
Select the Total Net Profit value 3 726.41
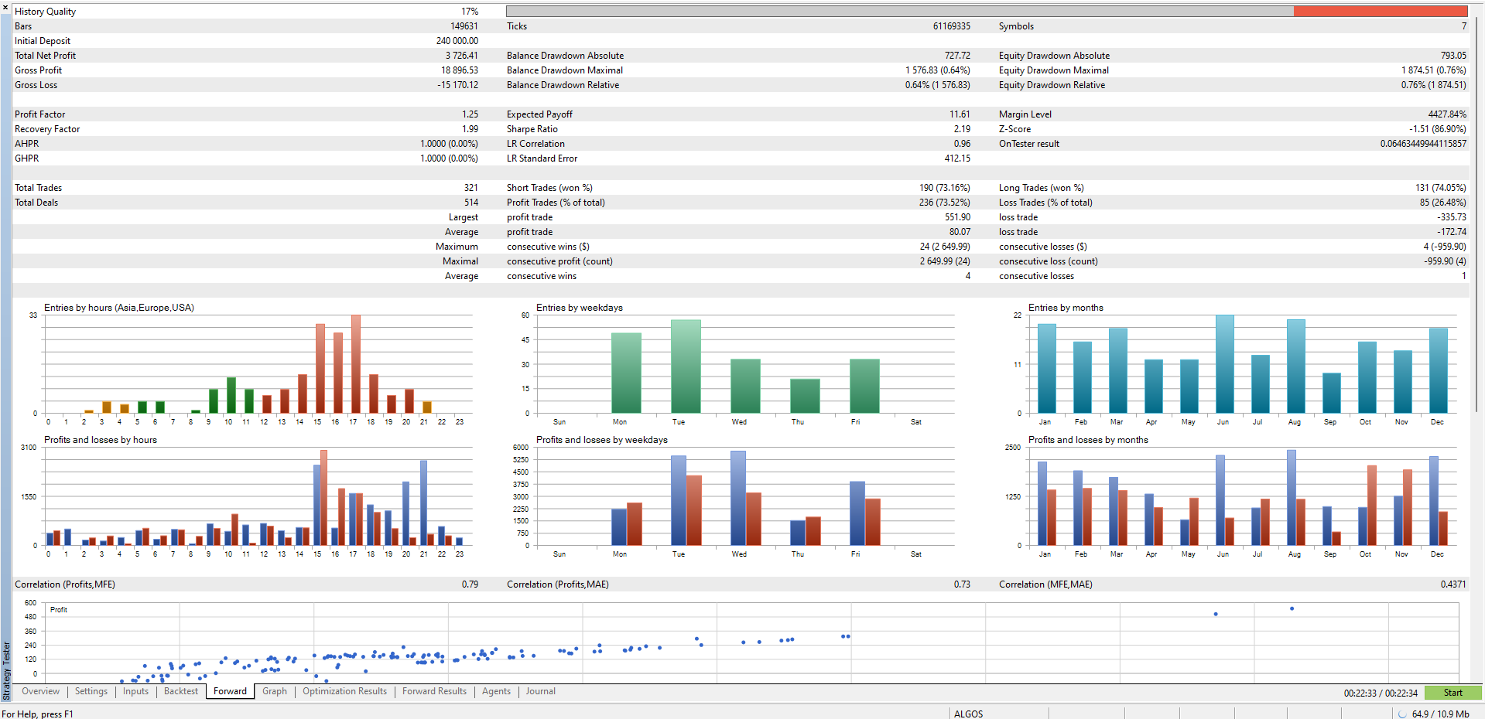[x=461, y=56]
